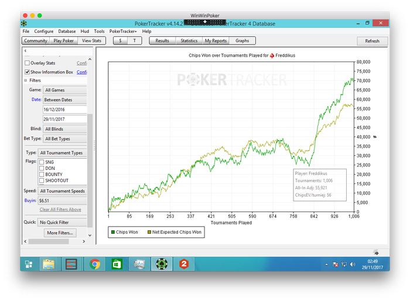
Task: Edit the start date field 16/12/2016
Action: (65, 110)
